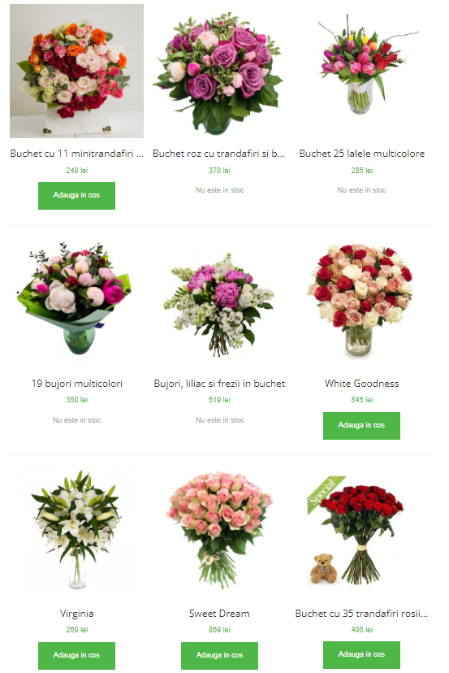Click the Special ribbon badge on red roses
449x673 pixels.
pyautogui.click(x=325, y=493)
